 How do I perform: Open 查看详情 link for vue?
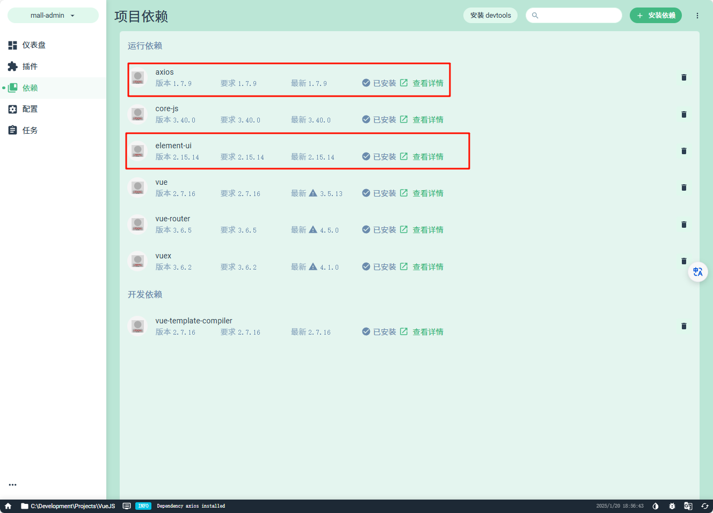point(422,193)
